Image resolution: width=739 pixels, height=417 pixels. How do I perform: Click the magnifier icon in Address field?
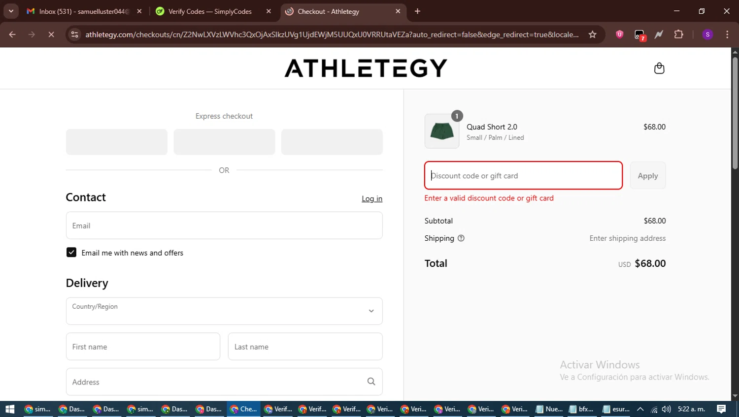click(x=371, y=382)
